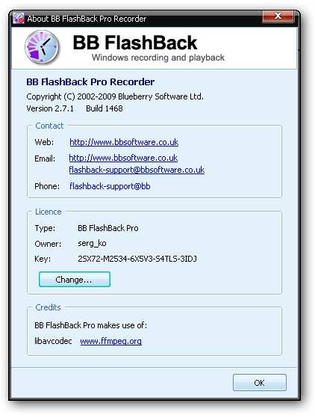315x415 pixels.
Task: Click the Build 1468 text
Action: (105, 108)
